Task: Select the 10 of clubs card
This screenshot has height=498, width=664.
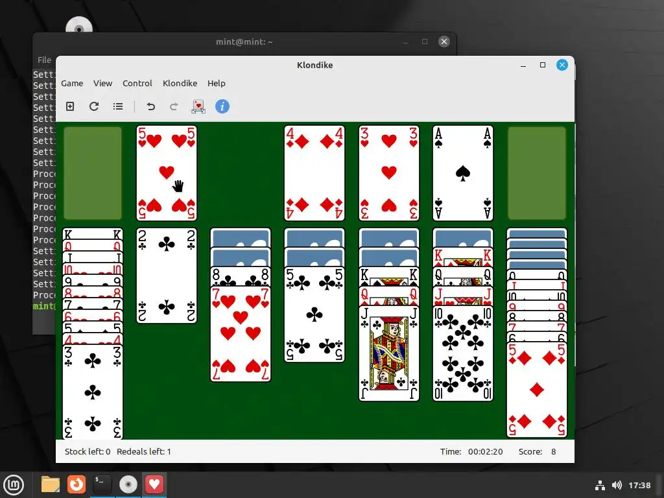Action: 463,353
